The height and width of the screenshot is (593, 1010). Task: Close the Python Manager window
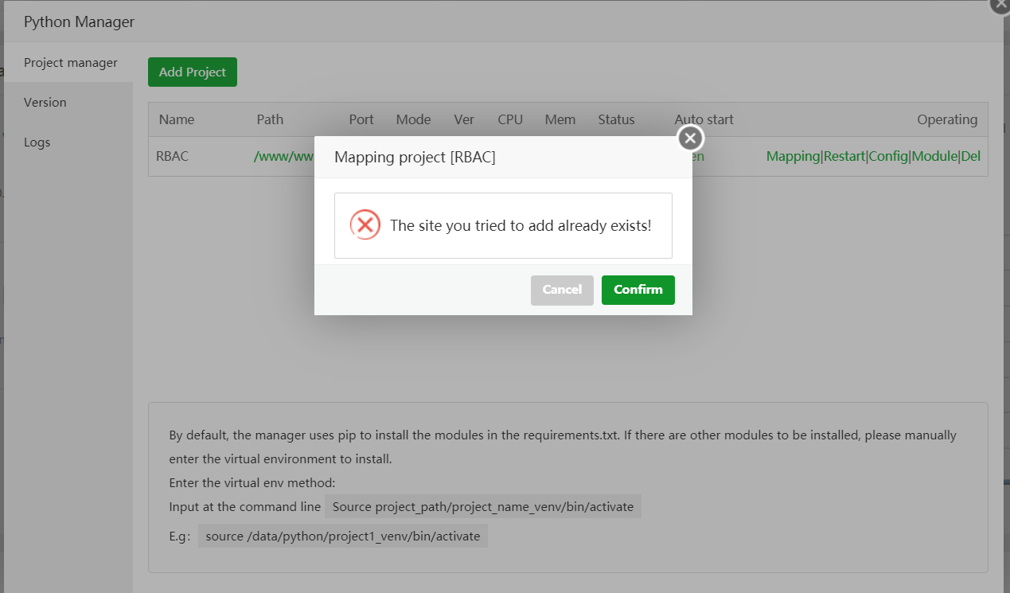tap(1002, 4)
